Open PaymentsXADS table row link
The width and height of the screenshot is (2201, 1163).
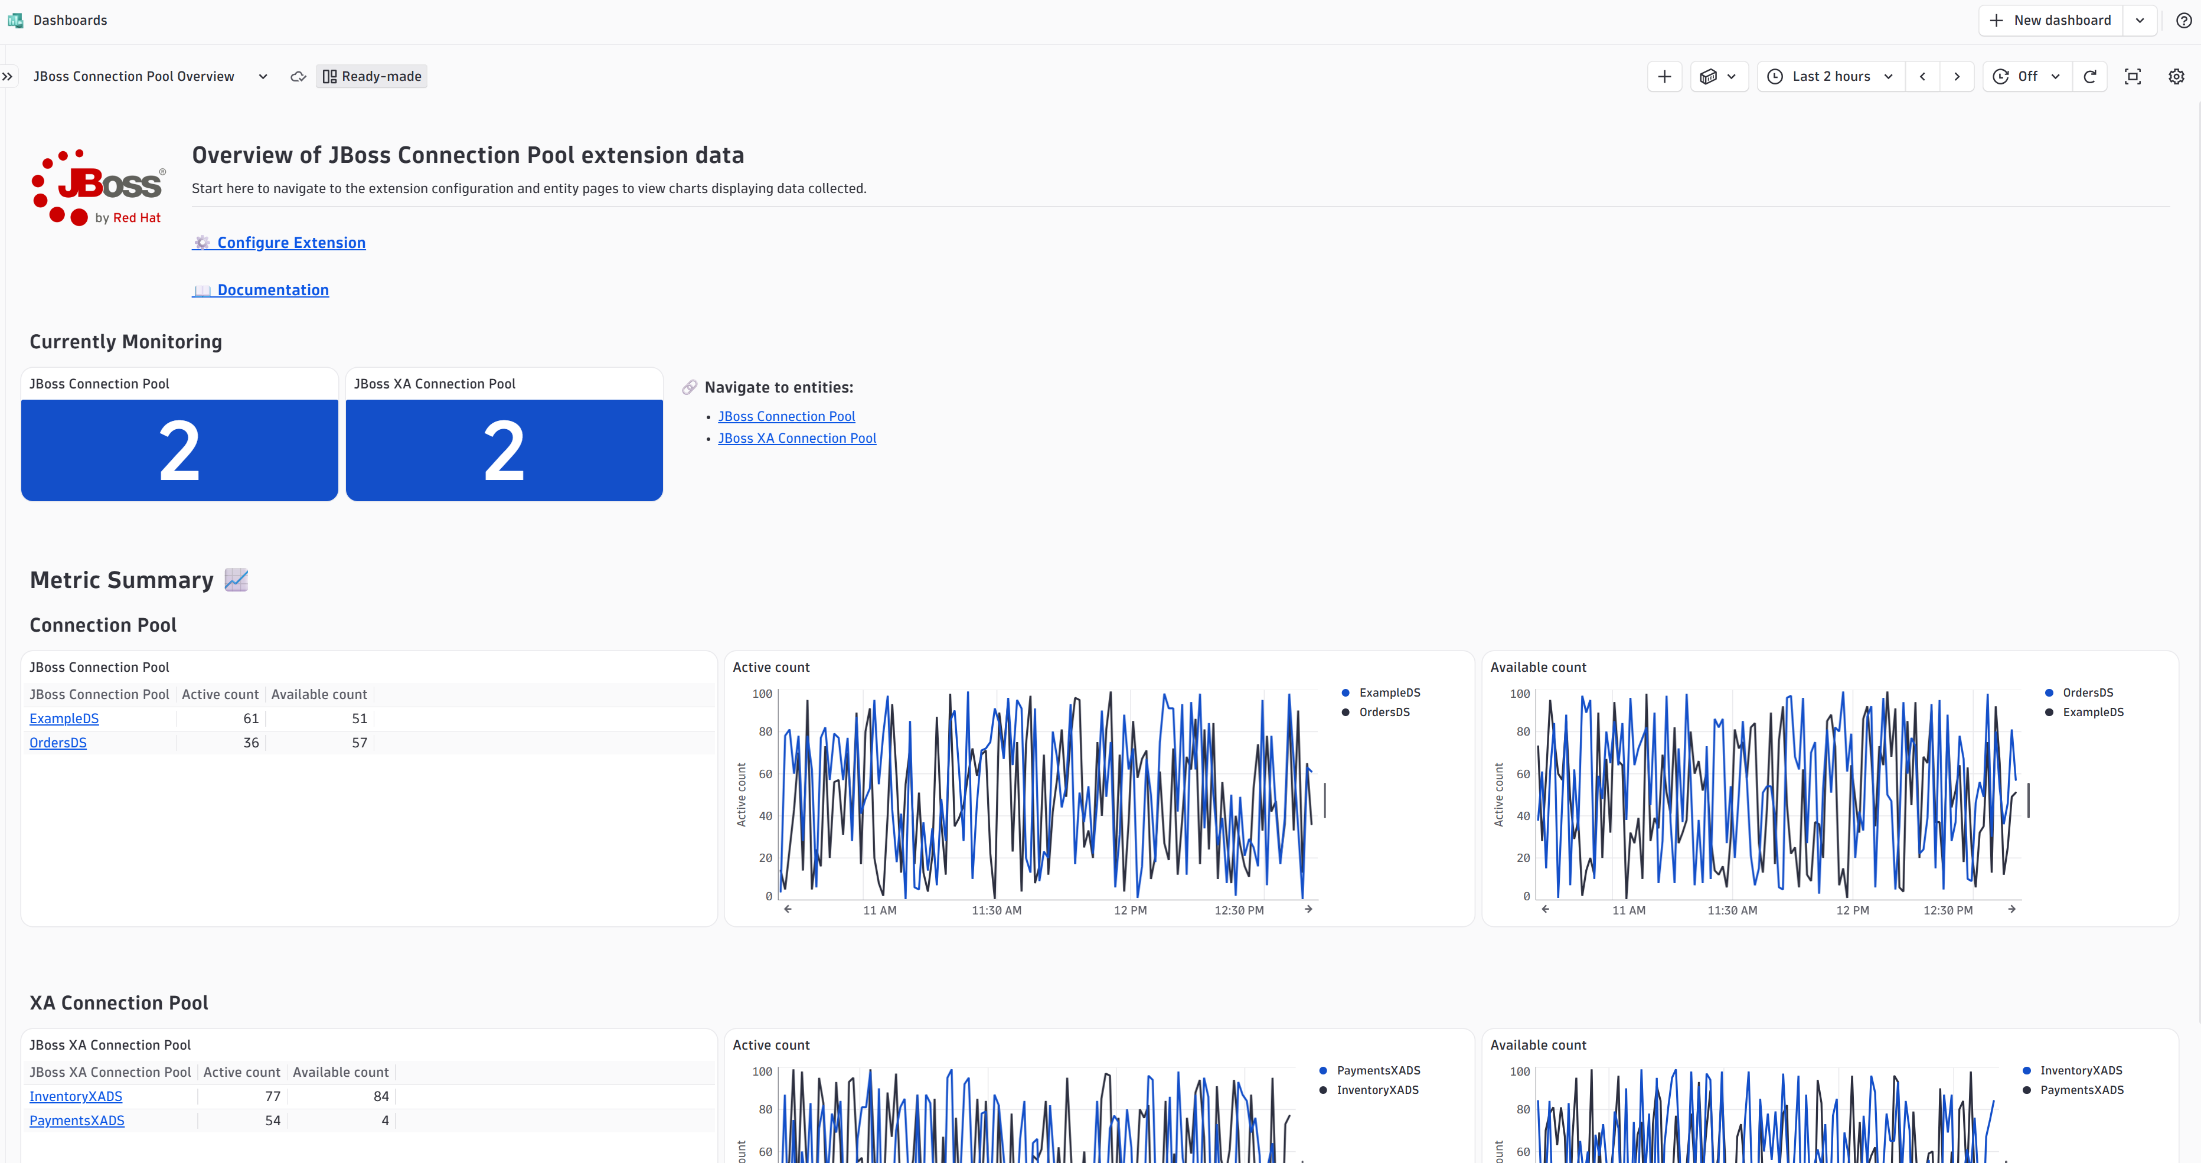(77, 1120)
